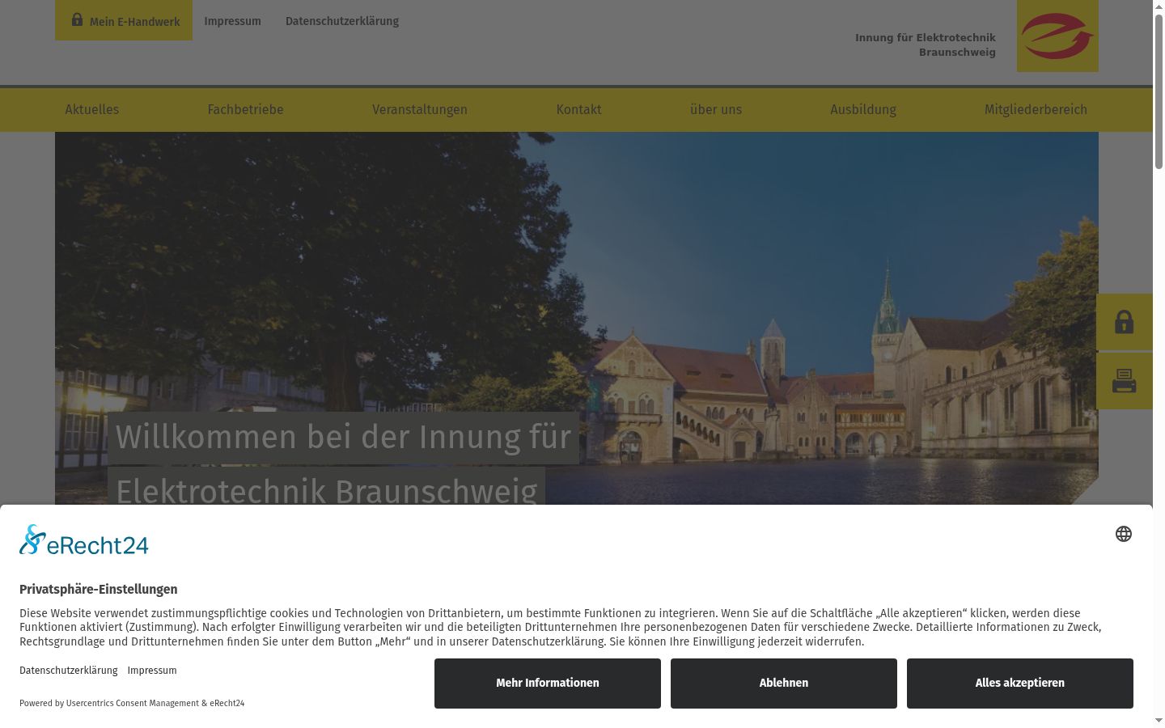The width and height of the screenshot is (1165, 728).
Task: Click scrollbar down arrow
Action: tap(1159, 720)
